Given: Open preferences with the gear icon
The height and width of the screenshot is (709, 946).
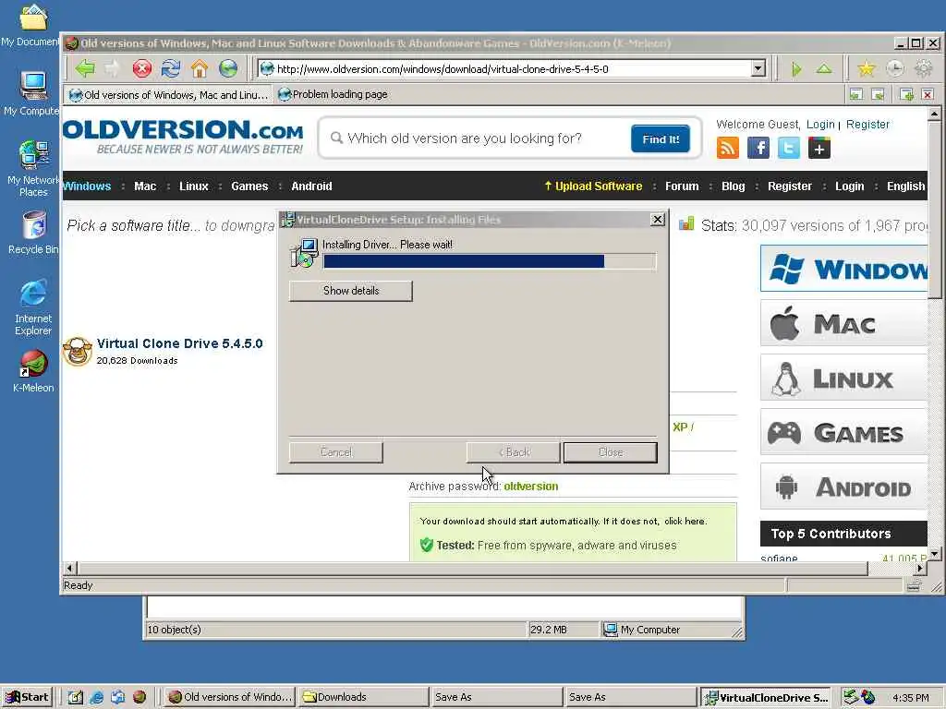Looking at the screenshot, I should (x=924, y=69).
